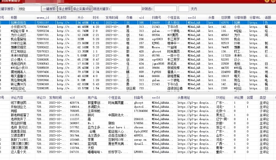Select video row 以小博大

tap(138, 60)
